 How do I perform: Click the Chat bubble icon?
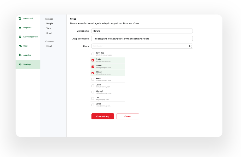pyautogui.click(x=20, y=46)
